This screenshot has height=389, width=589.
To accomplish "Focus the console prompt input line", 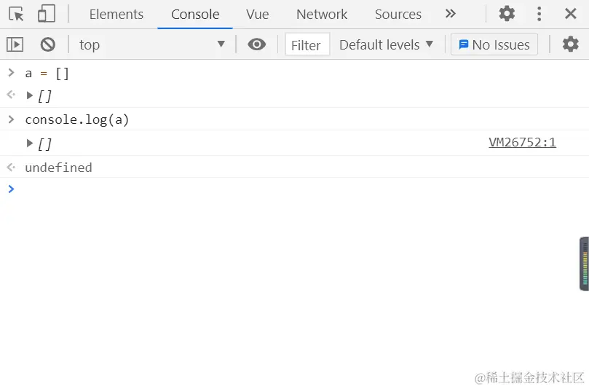I will pyautogui.click(x=294, y=189).
